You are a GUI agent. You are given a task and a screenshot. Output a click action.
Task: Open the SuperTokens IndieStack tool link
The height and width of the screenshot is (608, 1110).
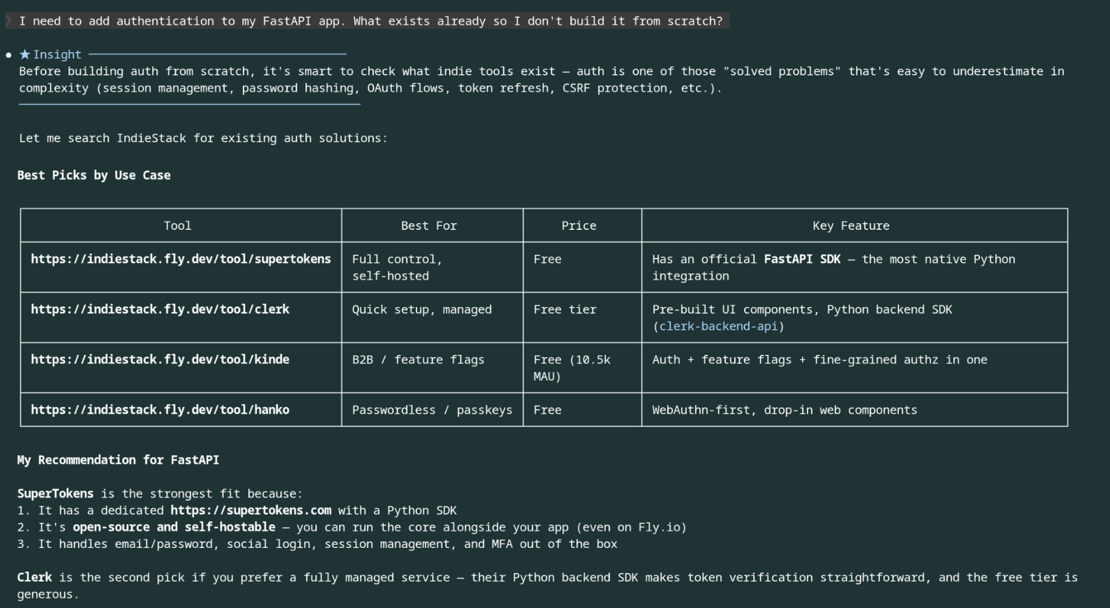pyautogui.click(x=180, y=259)
